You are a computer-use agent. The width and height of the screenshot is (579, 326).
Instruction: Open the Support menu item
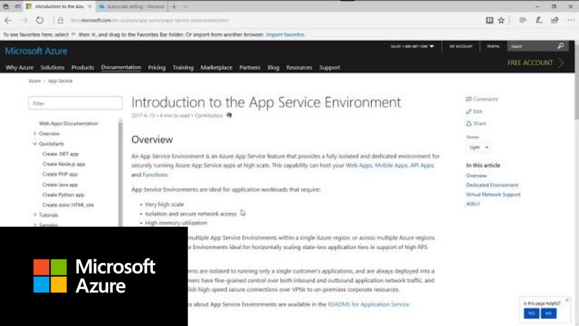tap(329, 67)
